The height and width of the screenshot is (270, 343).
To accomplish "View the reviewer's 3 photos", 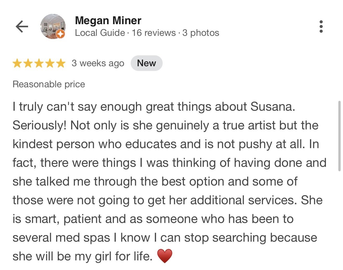I will point(201,33).
